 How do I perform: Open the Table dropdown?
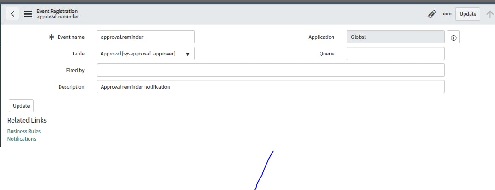point(145,54)
